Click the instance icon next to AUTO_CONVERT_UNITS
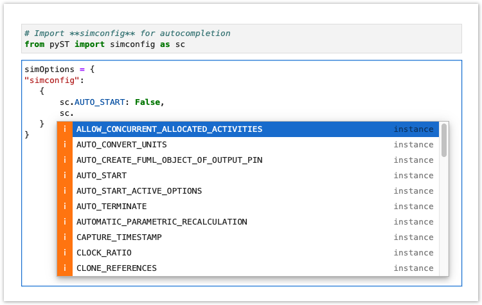 (x=65, y=145)
